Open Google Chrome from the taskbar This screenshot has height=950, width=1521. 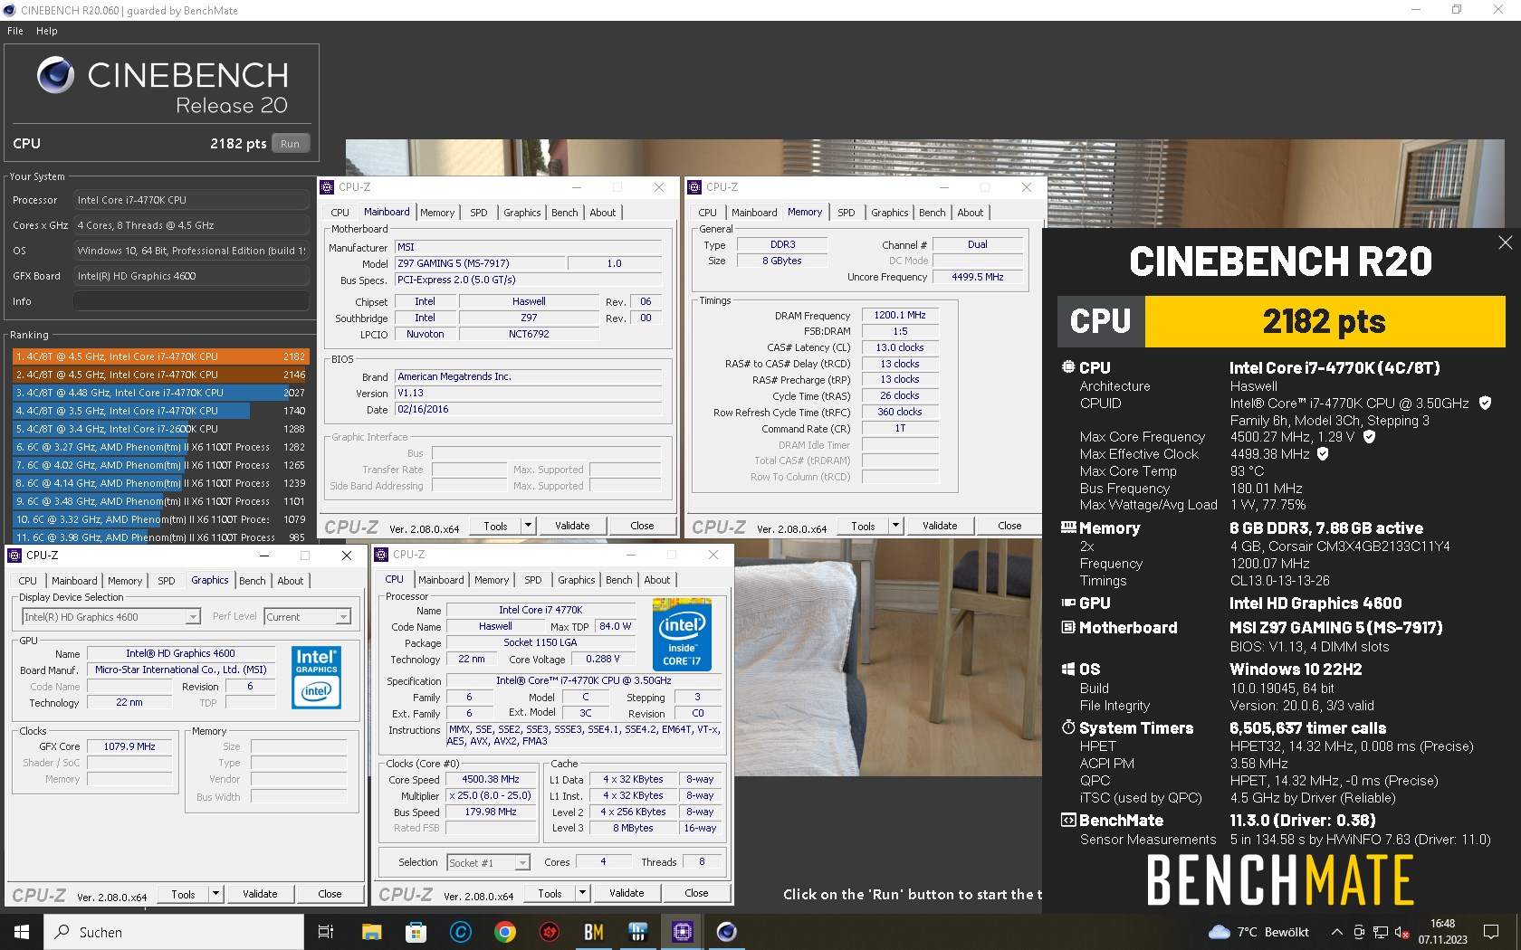pyautogui.click(x=505, y=932)
